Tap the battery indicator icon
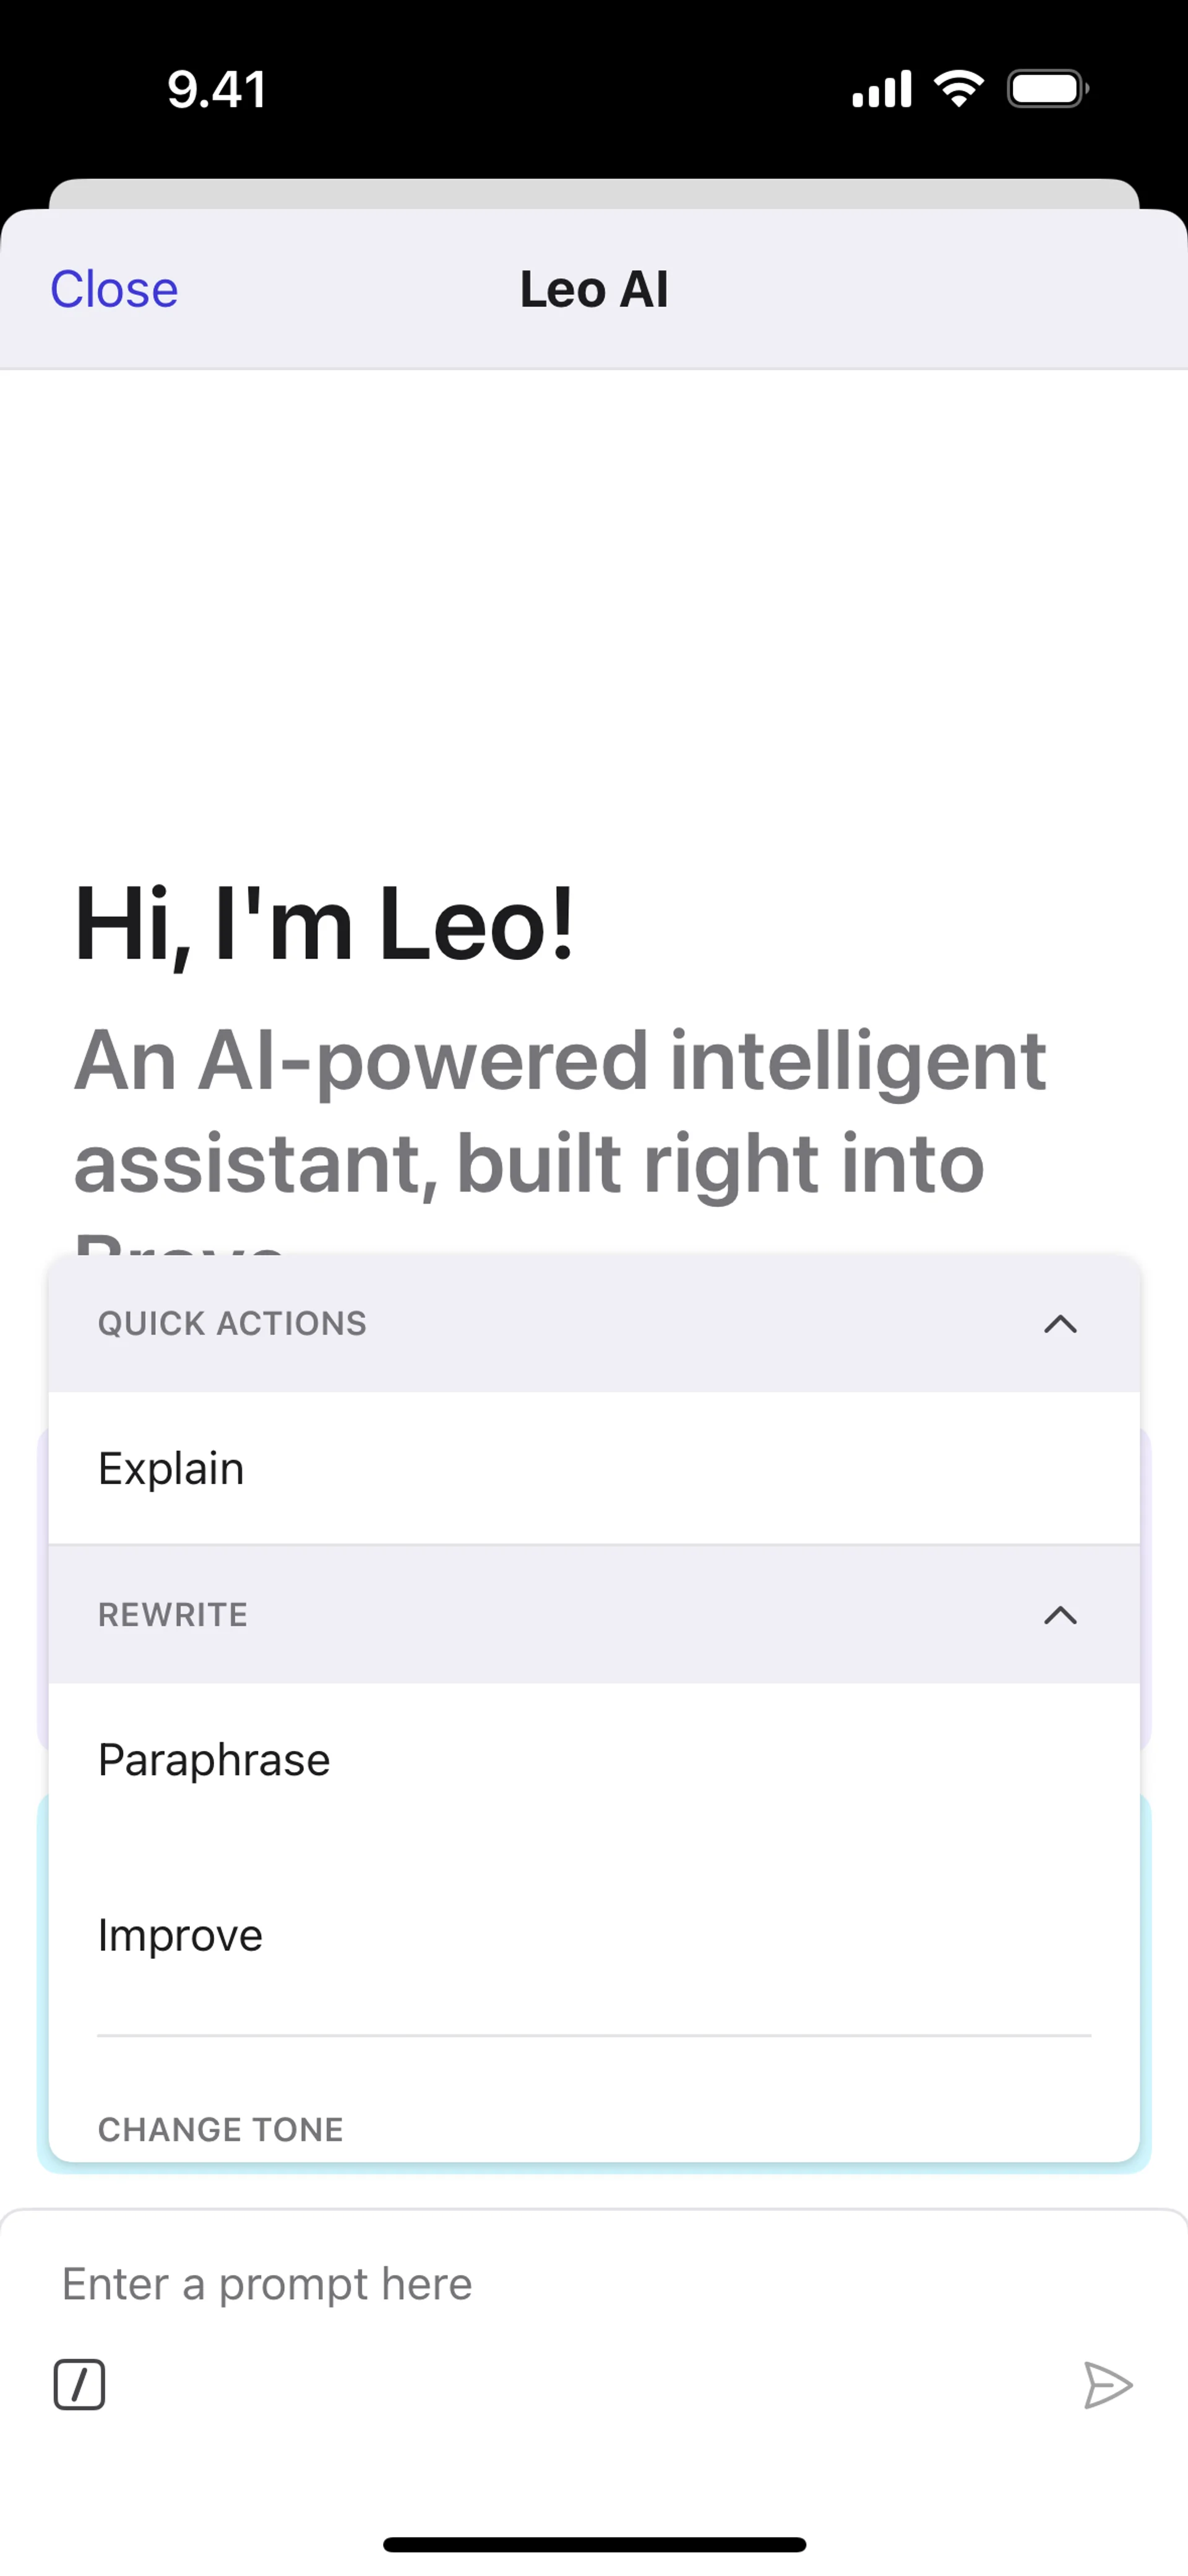Screen dimensions: 1188x2576 [1047, 89]
